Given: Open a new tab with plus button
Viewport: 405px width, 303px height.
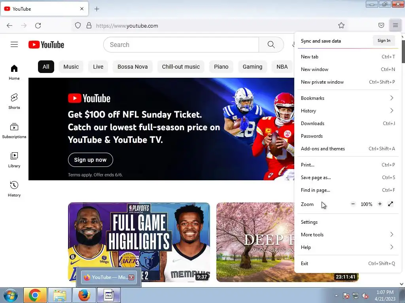Looking at the screenshot, I should click(97, 9).
